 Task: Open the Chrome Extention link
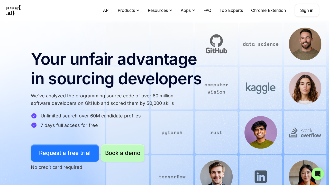point(268,10)
